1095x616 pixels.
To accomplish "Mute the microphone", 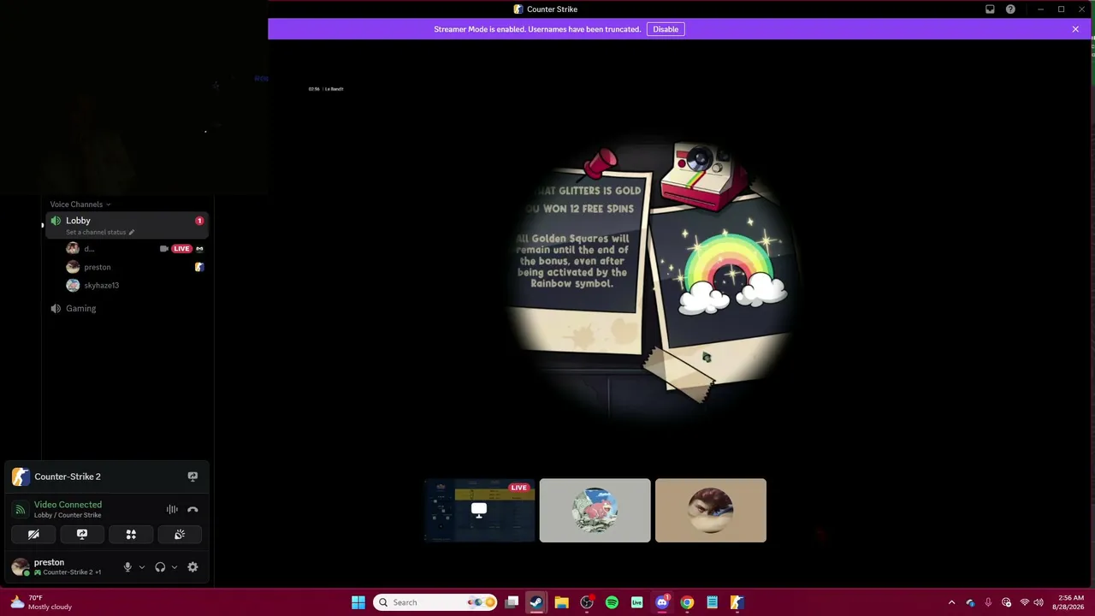I will click(x=127, y=567).
